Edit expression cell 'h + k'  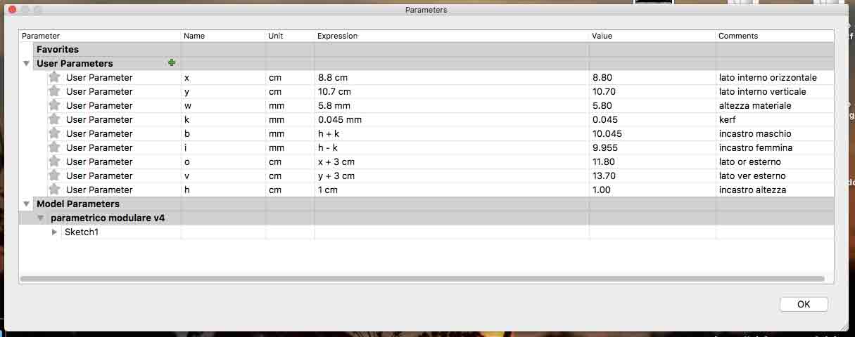click(x=451, y=133)
